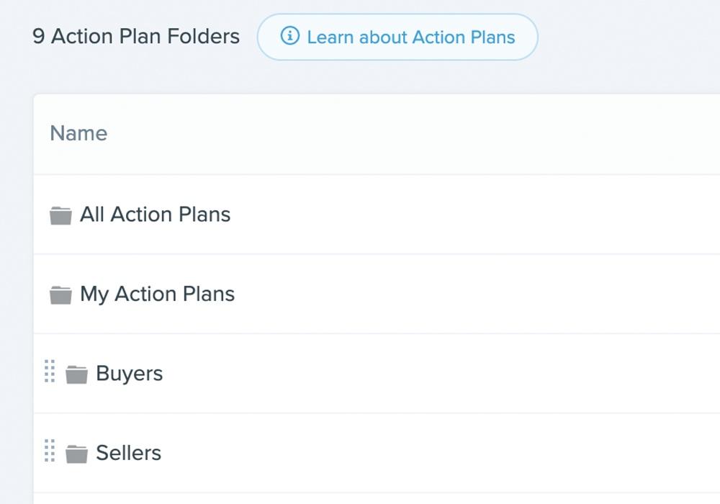Open the All Action Plans folder label
Viewport: 720px width, 504px height.
(156, 215)
